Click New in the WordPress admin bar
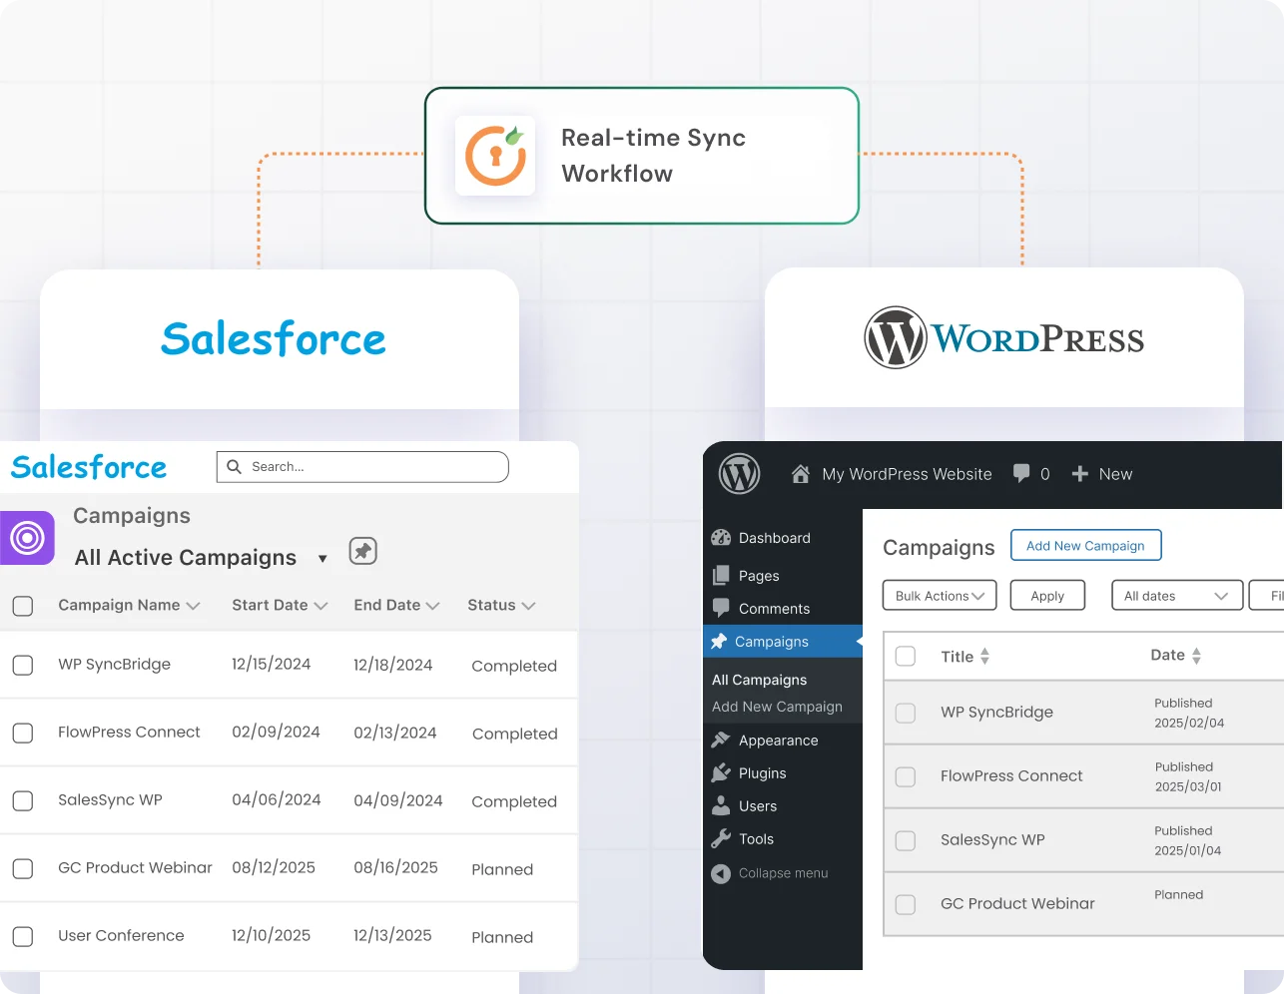 tap(1115, 474)
